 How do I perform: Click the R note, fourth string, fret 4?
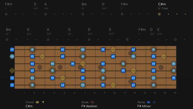(52, 71)
